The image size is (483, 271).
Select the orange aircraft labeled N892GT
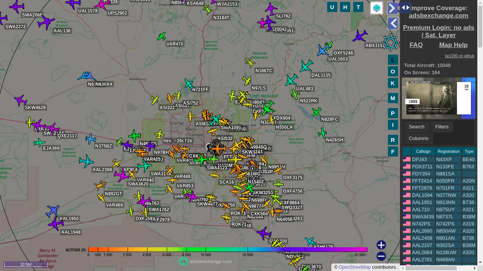point(100,185)
